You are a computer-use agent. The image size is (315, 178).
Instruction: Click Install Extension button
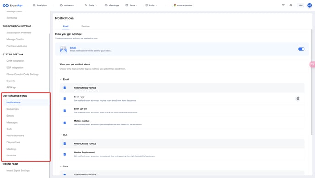(x=183, y=5)
